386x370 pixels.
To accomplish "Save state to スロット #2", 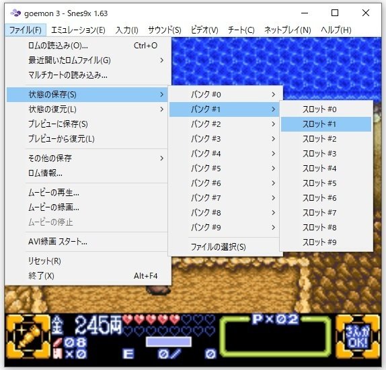I will 326,138.
